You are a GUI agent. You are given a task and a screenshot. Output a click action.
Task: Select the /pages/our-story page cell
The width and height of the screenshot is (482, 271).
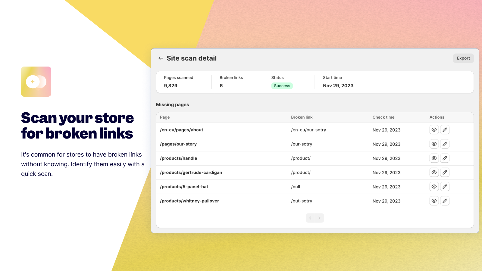pos(178,144)
